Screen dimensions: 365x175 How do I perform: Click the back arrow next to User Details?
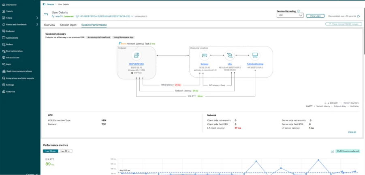coord(46,14)
